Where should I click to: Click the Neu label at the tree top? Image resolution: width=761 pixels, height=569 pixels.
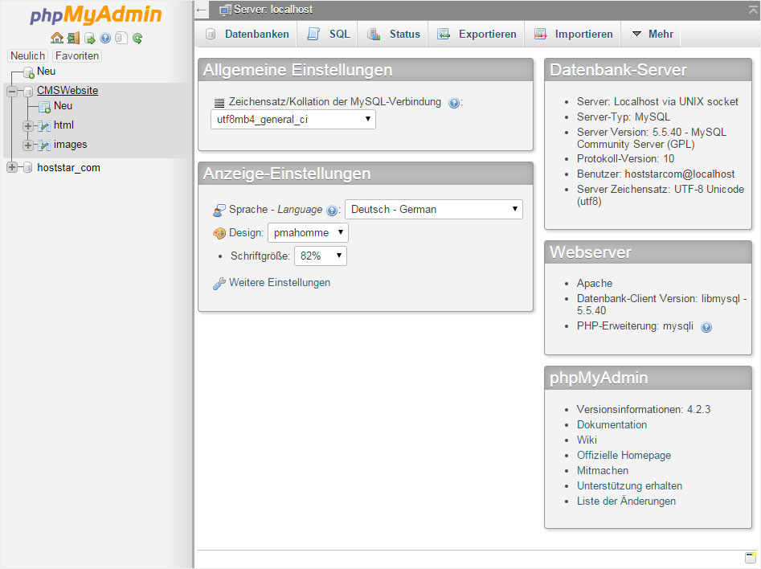pyautogui.click(x=46, y=72)
